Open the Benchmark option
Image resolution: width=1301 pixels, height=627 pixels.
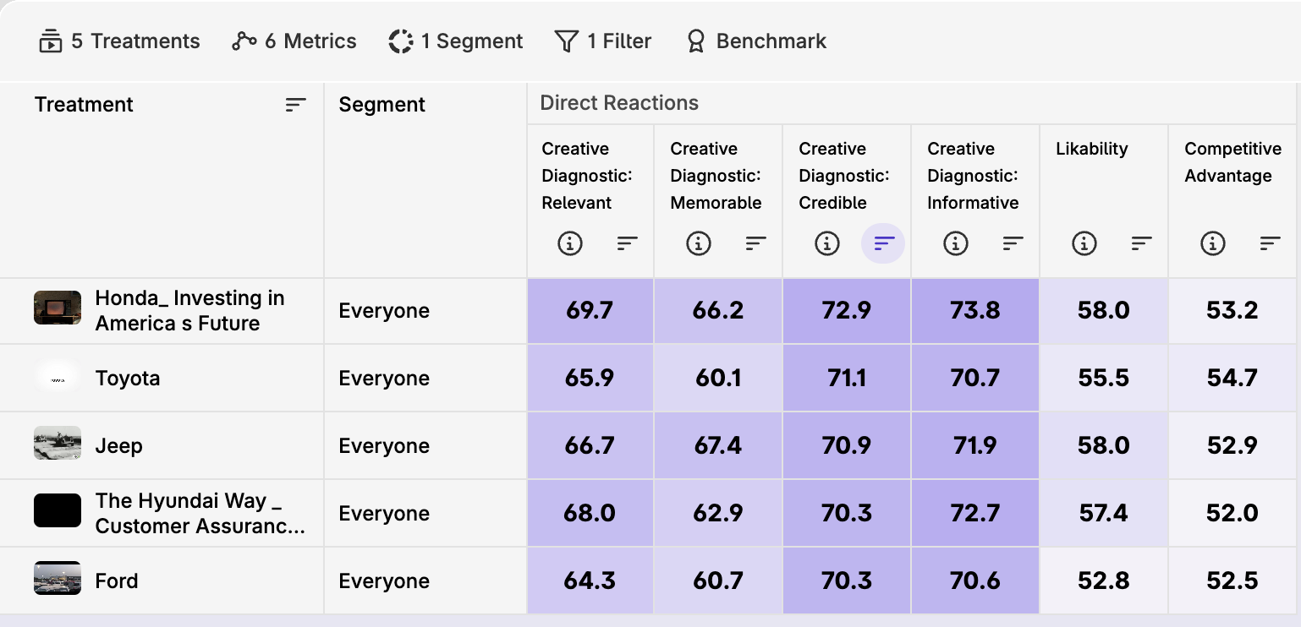756,41
